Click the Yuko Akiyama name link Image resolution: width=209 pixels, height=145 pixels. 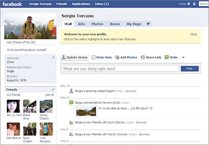coord(45,140)
